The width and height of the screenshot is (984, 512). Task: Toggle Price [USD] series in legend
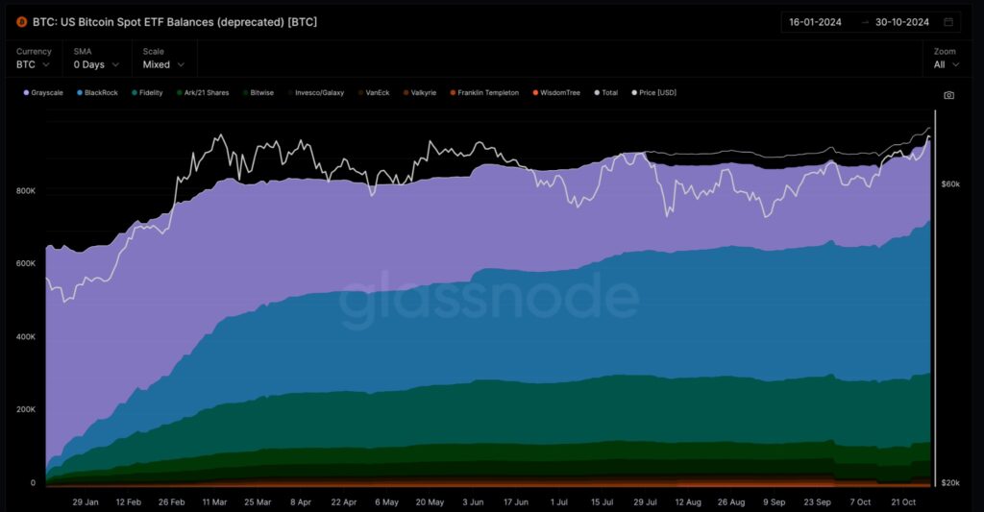[x=653, y=93]
